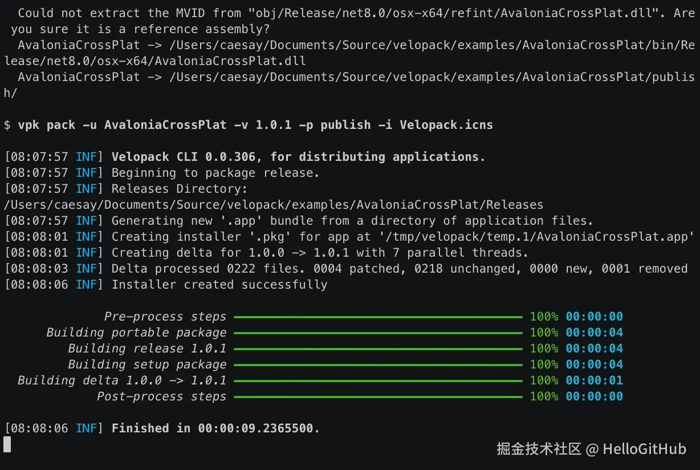Click the 00:00:01 elapsed time for delta
This screenshot has width=700, height=470.
pyautogui.click(x=594, y=380)
